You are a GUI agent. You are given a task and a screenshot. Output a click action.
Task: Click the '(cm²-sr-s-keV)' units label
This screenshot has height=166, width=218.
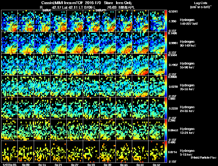point(201,7)
